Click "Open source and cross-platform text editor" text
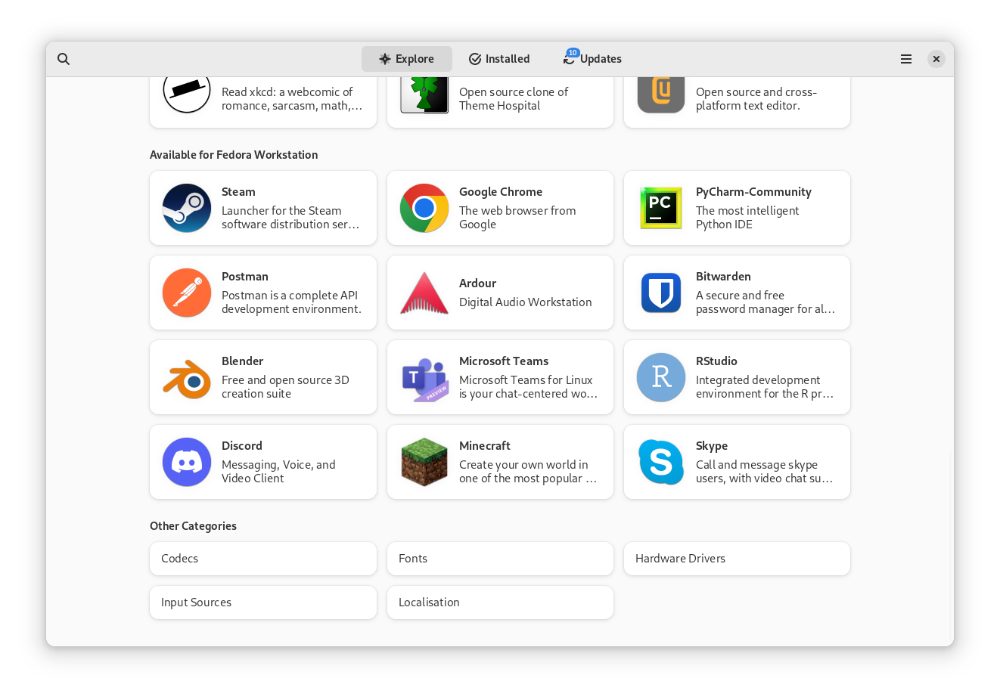The height and width of the screenshot is (697, 1000). pyautogui.click(x=756, y=99)
